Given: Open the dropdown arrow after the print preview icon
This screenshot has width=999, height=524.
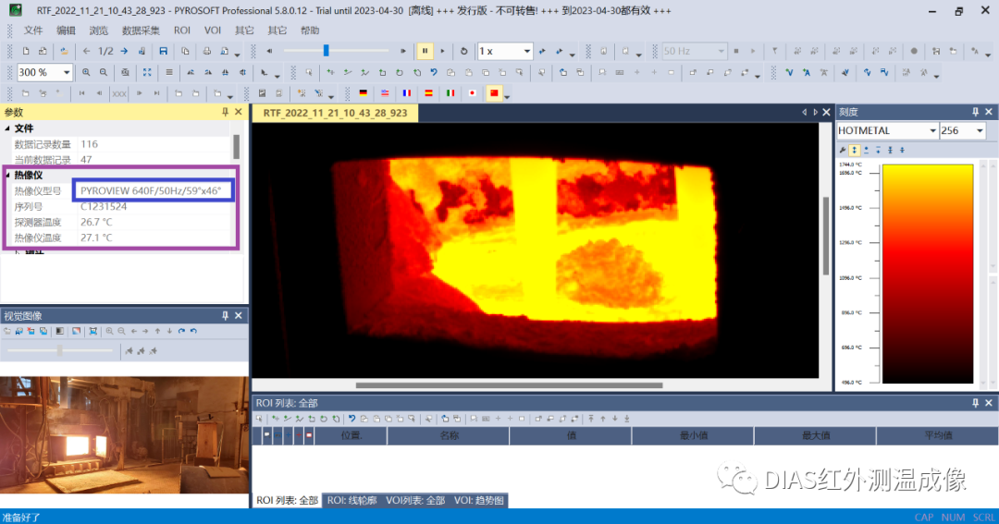Looking at the screenshot, I should (x=237, y=54).
